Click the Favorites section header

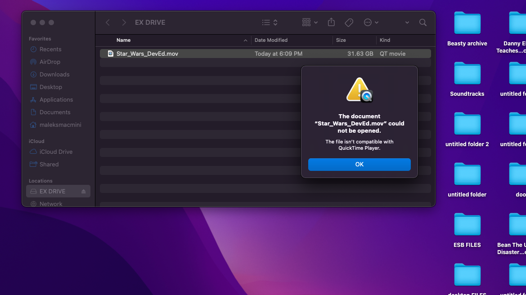coord(40,39)
